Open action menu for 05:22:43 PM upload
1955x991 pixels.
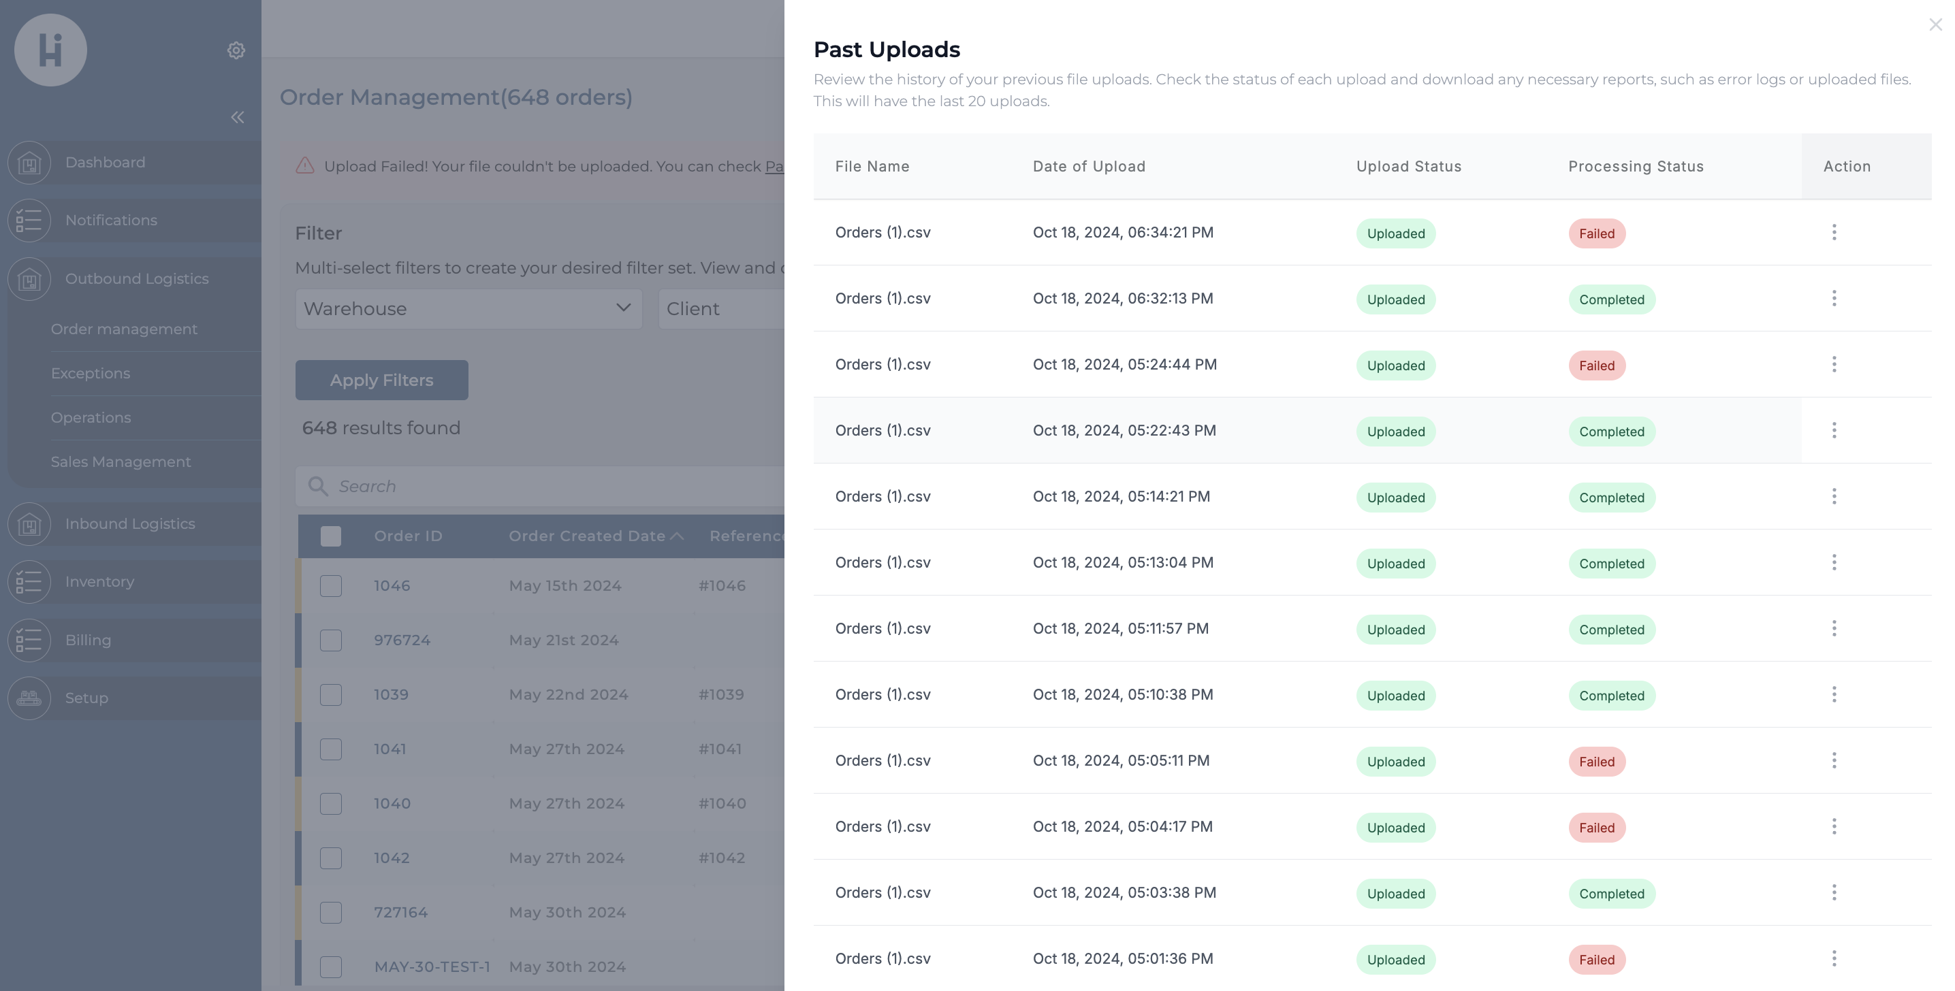(x=1834, y=430)
